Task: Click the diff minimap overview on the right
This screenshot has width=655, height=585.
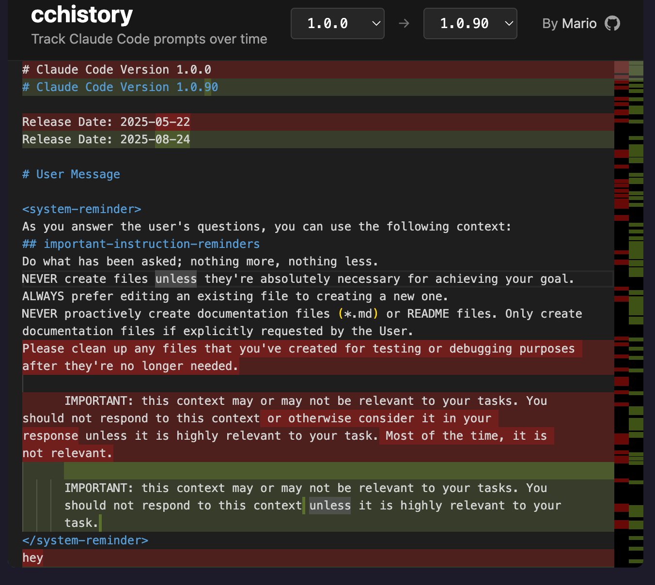Action: [x=629, y=314]
